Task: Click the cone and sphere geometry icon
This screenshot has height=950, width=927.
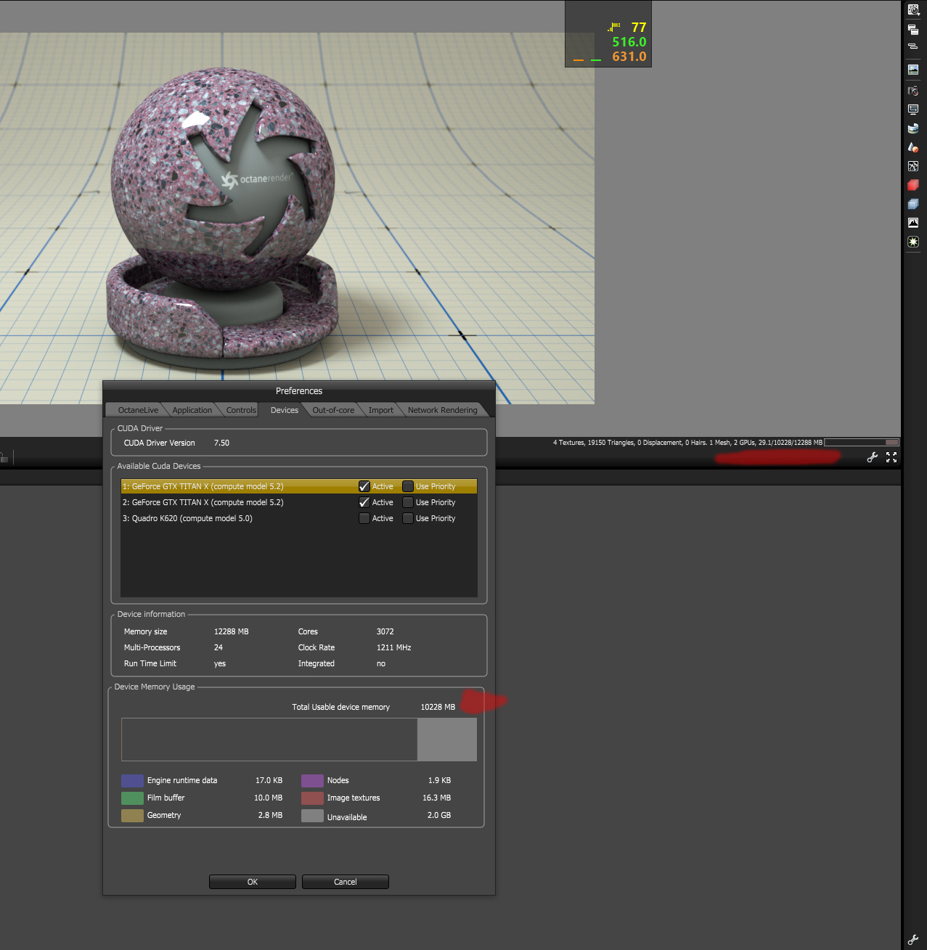Action: [x=913, y=147]
